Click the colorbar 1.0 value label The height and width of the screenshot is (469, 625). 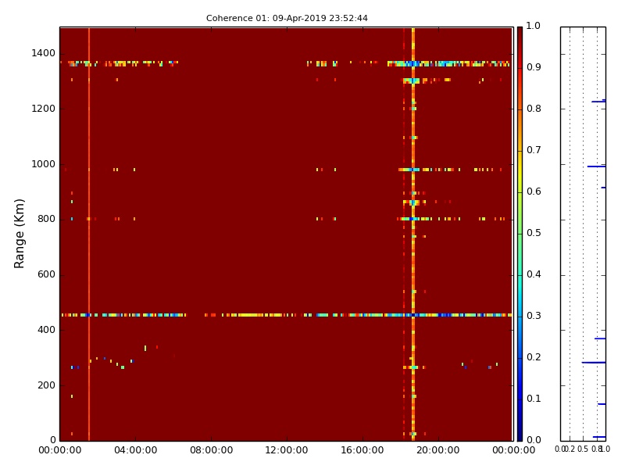point(534,26)
